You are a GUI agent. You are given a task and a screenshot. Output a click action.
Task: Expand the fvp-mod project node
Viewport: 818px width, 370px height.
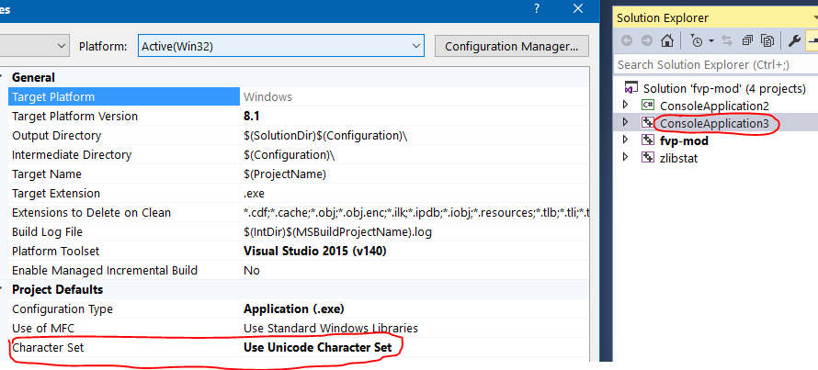pos(627,140)
